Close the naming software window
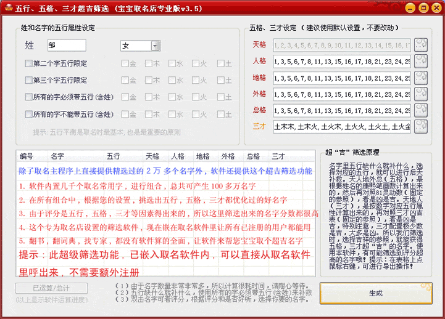This screenshot has height=319, width=445. (x=436, y=8)
